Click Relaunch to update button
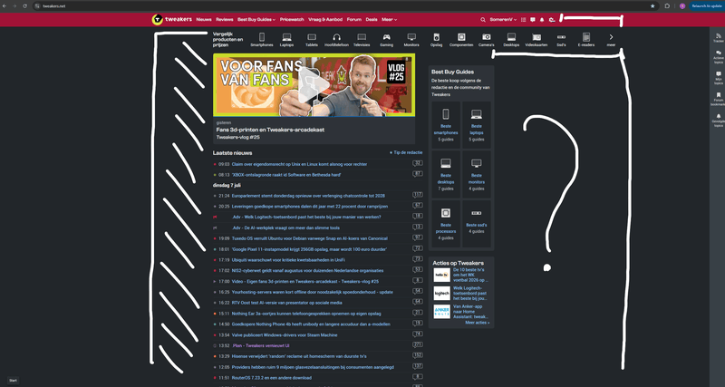725x387 pixels. pyautogui.click(x=707, y=6)
